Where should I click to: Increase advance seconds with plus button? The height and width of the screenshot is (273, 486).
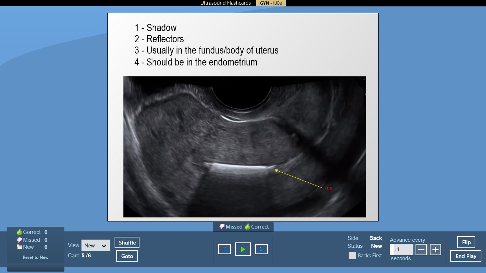[x=435, y=250]
